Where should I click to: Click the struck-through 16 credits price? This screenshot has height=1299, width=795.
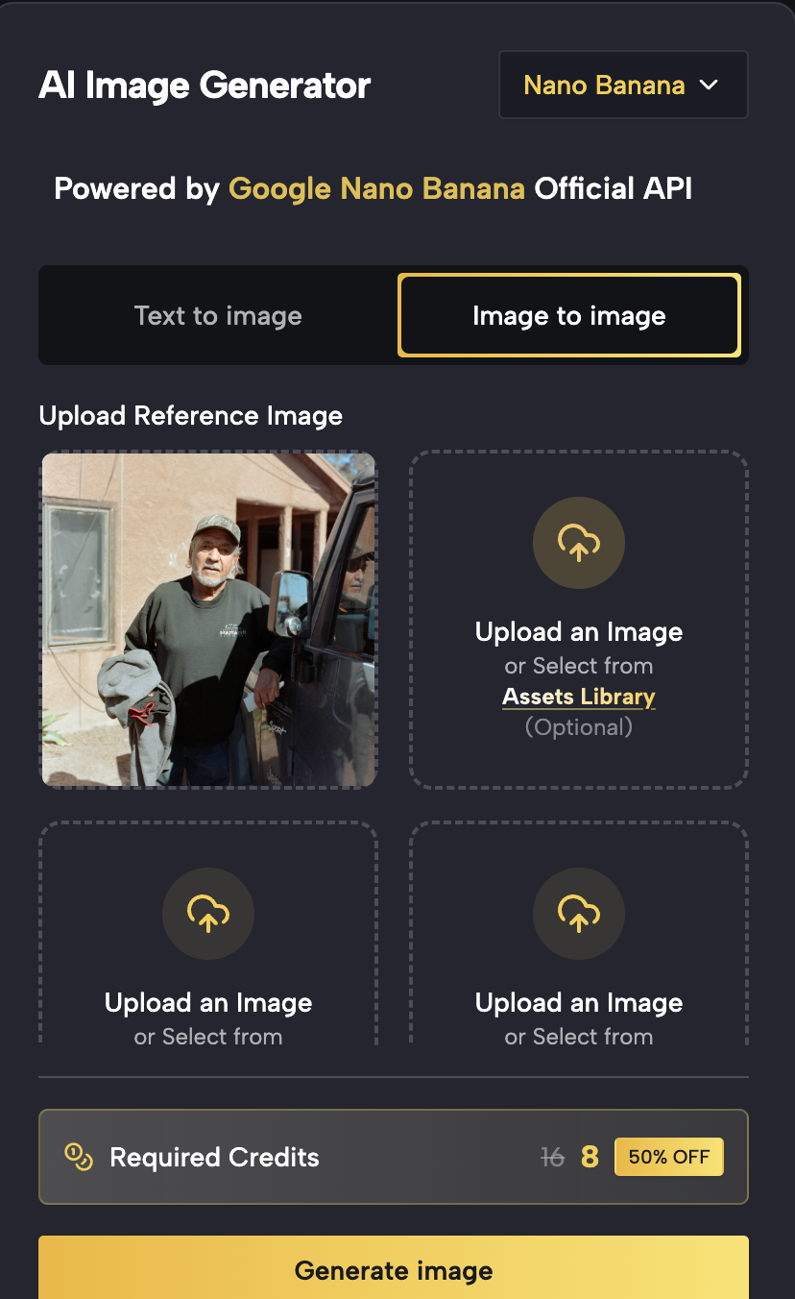click(552, 1158)
